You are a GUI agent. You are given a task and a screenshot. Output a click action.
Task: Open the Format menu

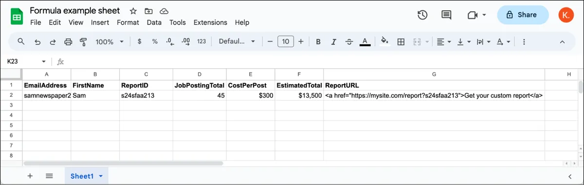[128, 22]
